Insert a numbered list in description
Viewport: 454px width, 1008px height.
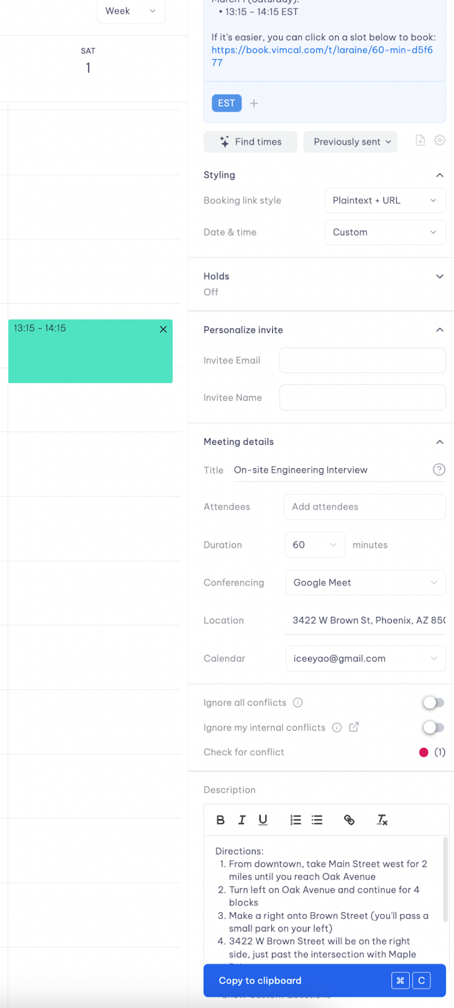pyautogui.click(x=295, y=820)
